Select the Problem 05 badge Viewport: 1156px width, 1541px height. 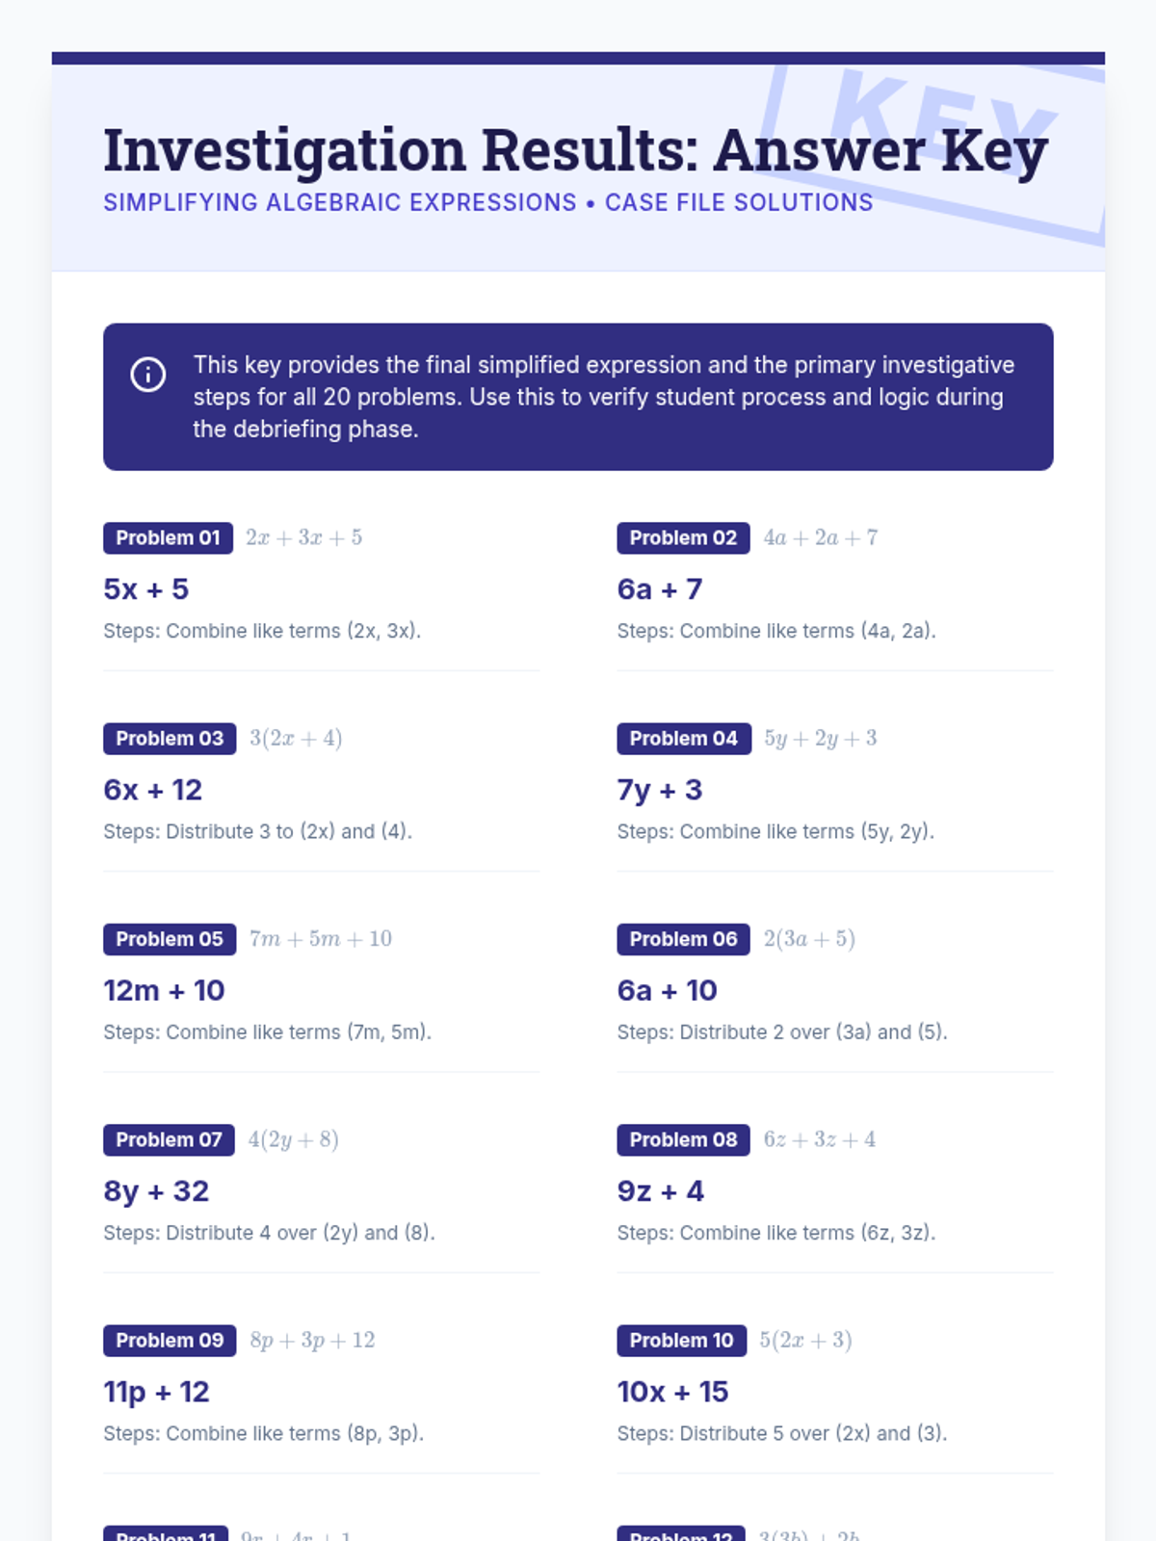pos(170,939)
